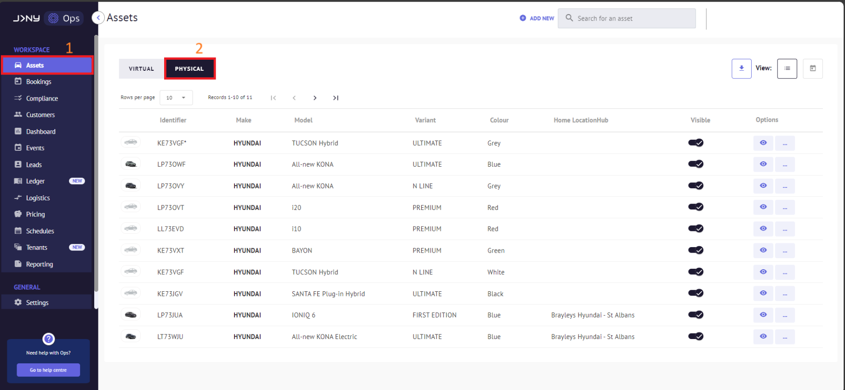This screenshot has height=390, width=845.
Task: Open Pricing in the sidebar
Action: pos(47,214)
